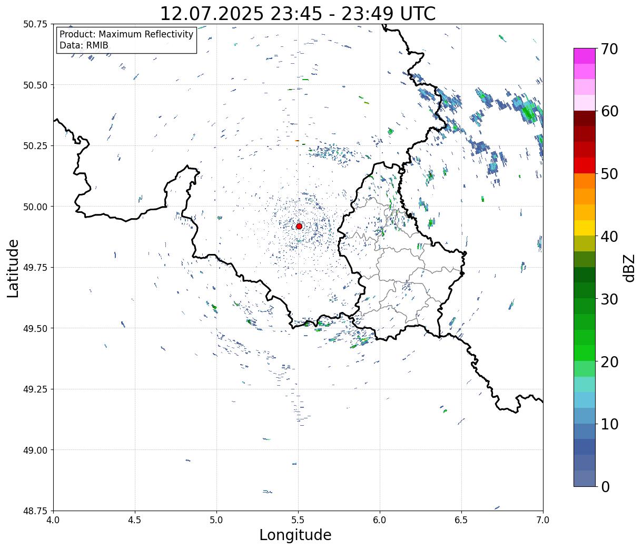Click the turquoise colorbar swatch near 15
642x548 pixels.
(585, 385)
